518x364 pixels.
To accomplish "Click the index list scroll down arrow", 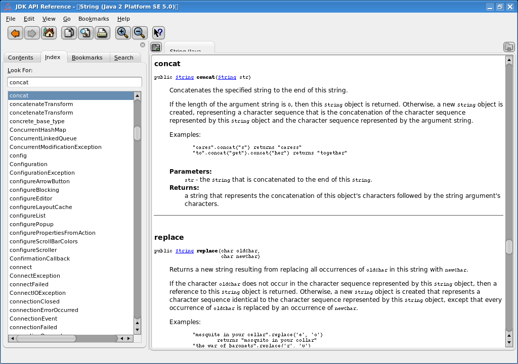I will click(138, 329).
